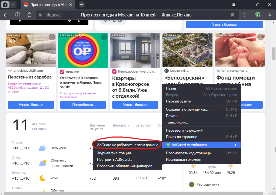
Task: Open the Перстень из серебра ad title
Action: coord(30,77)
